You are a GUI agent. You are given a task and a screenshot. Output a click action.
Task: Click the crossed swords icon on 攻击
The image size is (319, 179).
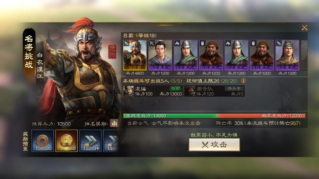pyautogui.click(x=205, y=145)
